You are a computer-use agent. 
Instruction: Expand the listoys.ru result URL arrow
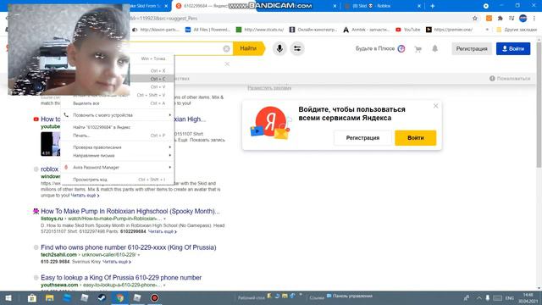164,219
